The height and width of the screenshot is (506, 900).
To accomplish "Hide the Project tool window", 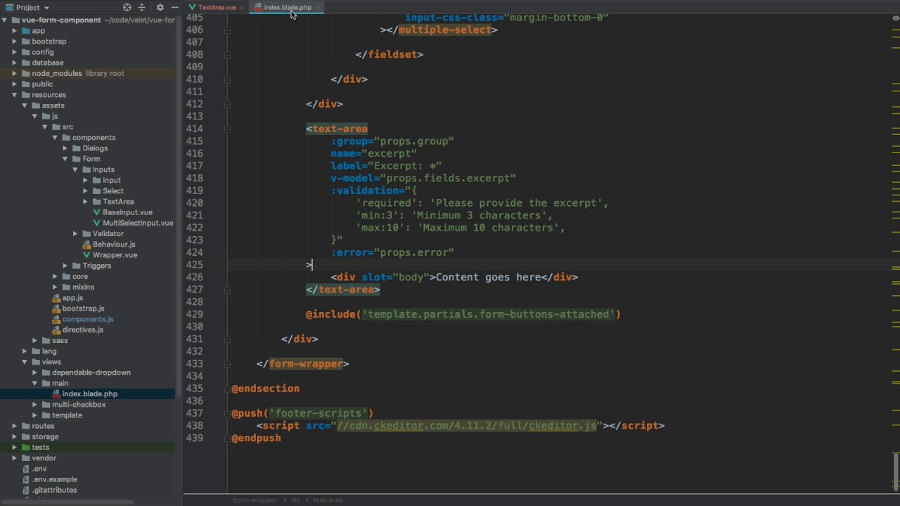I will [174, 8].
